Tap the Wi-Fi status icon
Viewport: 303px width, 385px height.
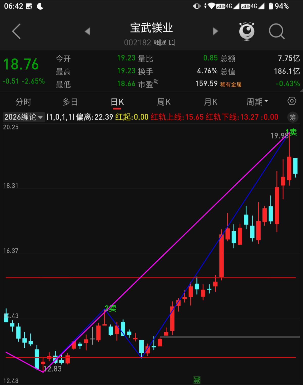[212, 6]
